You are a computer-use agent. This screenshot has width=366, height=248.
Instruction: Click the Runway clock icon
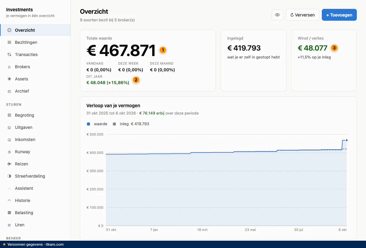click(9, 152)
